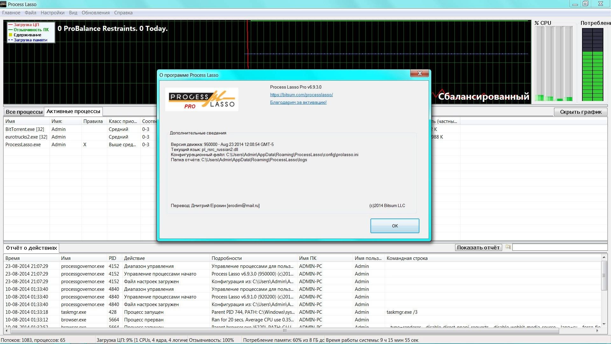Sort log by Время column
The height and width of the screenshot is (344, 611).
point(31,258)
